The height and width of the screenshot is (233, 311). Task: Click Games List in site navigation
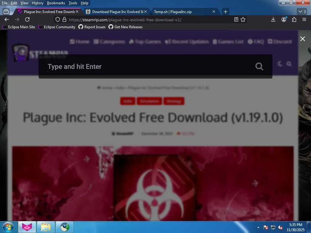coord(228,42)
